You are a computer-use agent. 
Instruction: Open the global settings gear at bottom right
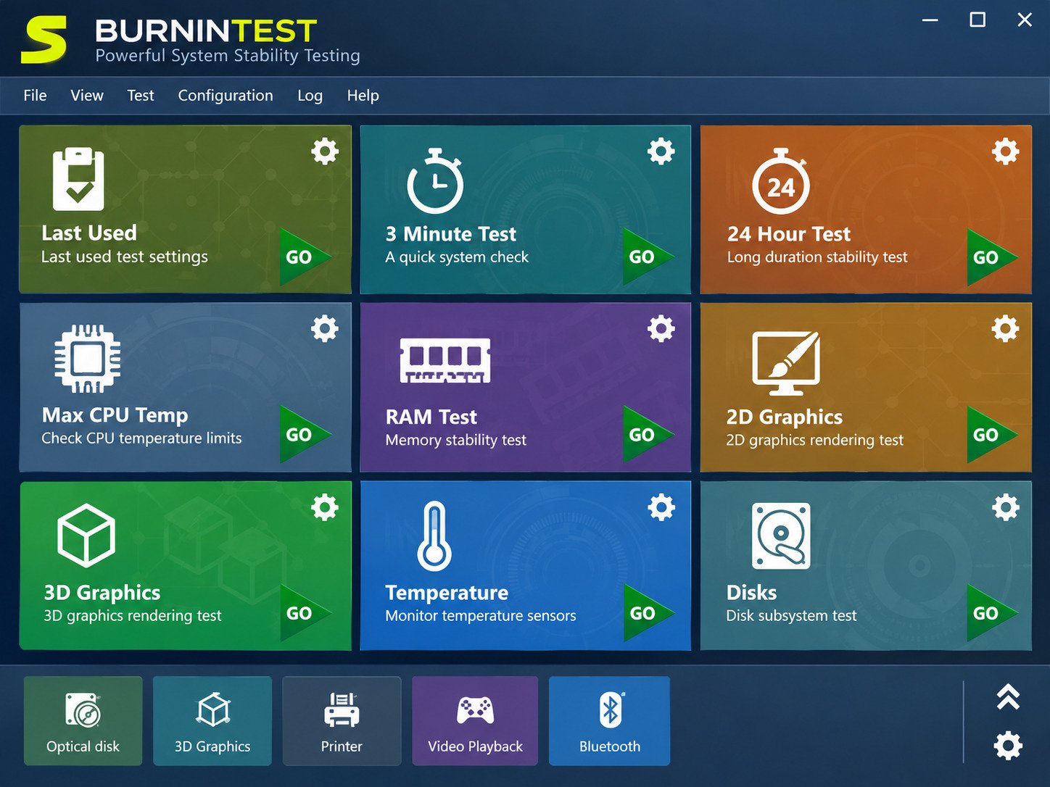coord(1008,745)
